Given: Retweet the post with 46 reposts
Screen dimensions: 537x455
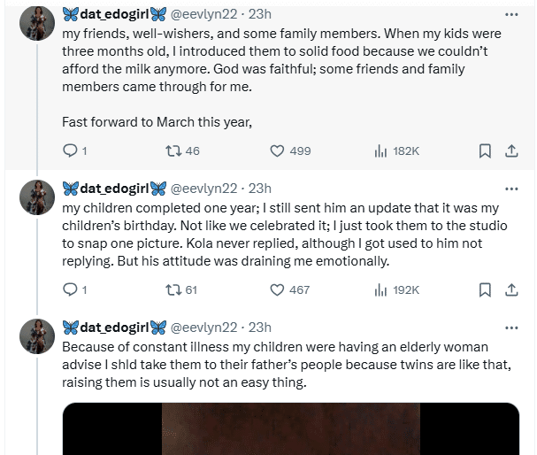Looking at the screenshot, I should (173, 151).
